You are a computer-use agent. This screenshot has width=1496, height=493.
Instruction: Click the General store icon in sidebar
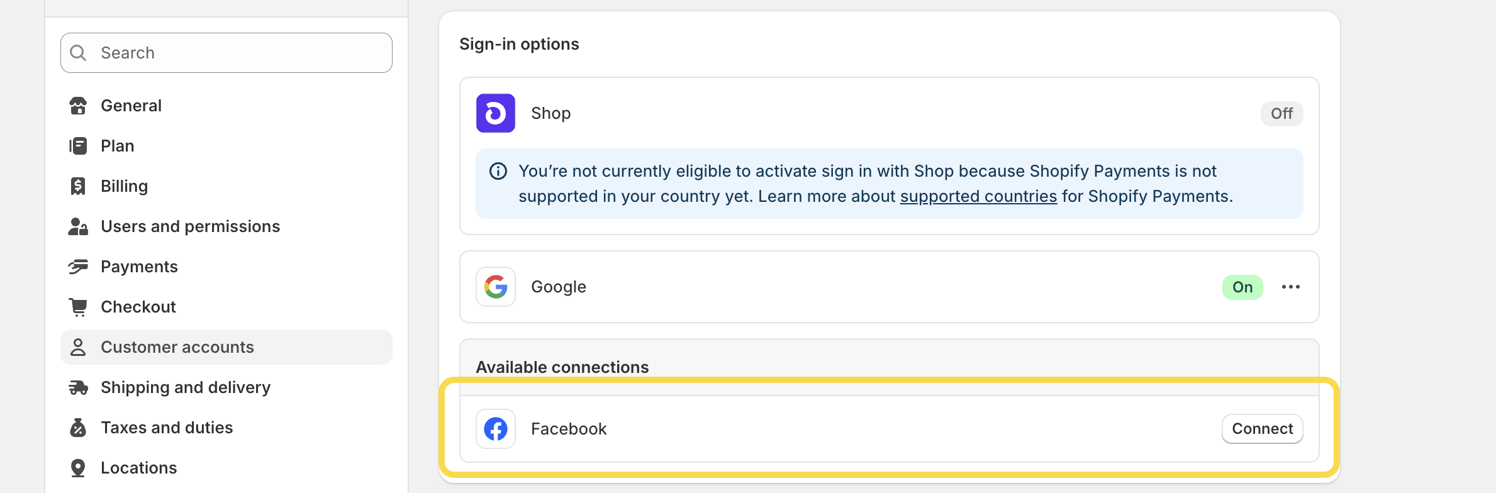pyautogui.click(x=78, y=105)
